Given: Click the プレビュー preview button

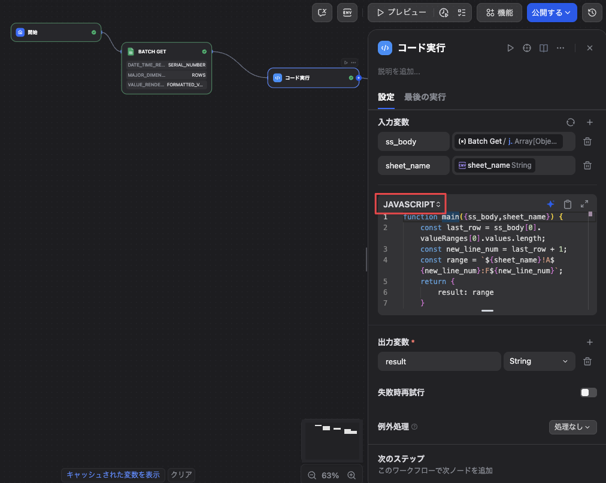Looking at the screenshot, I should (x=401, y=13).
